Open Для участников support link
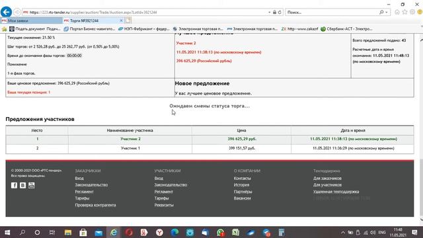This screenshot has width=423, height=238. 327,185
